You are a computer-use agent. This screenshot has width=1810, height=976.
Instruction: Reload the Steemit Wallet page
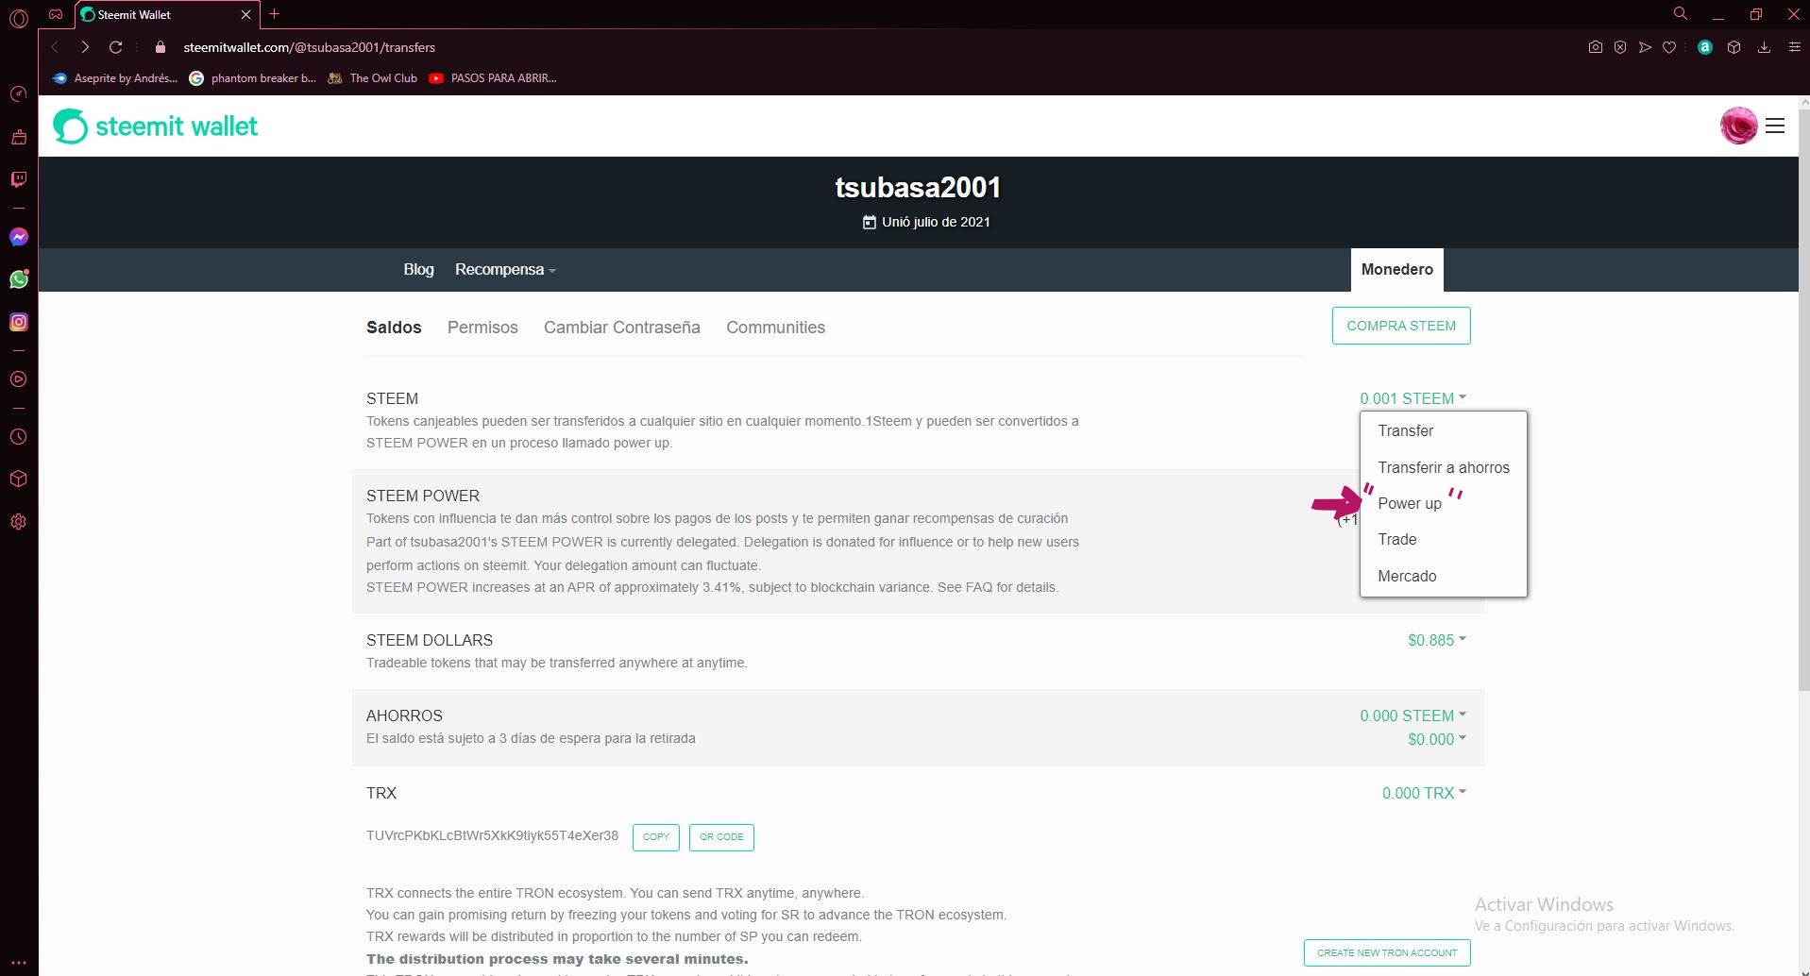click(x=115, y=47)
